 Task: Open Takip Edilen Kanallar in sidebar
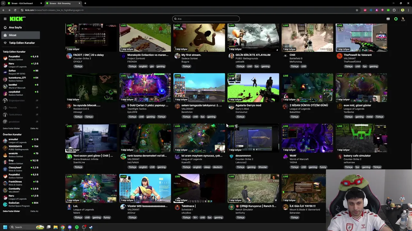[20, 43]
